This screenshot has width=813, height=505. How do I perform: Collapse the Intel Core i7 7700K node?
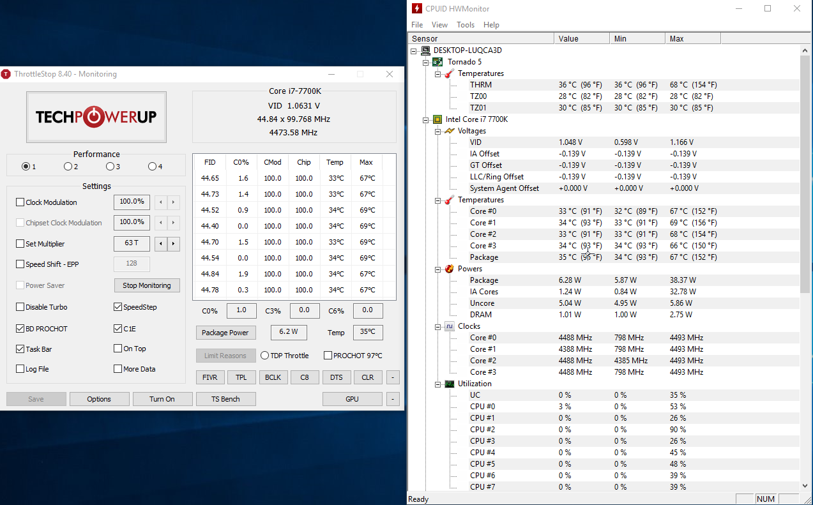pyautogui.click(x=426, y=119)
